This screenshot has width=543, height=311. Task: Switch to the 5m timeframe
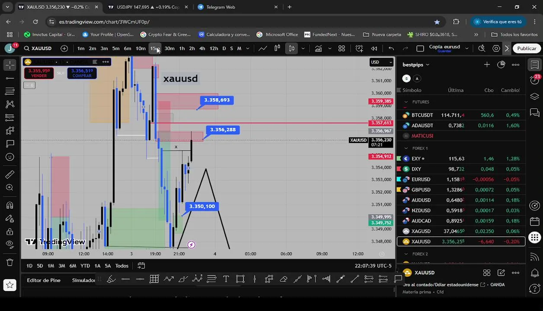116,48
